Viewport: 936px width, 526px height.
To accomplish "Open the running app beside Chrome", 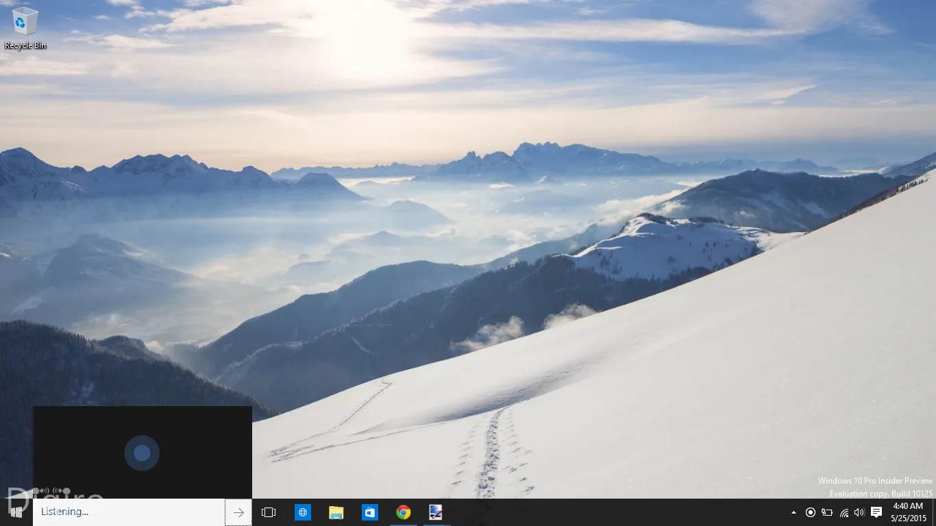I will click(x=436, y=512).
